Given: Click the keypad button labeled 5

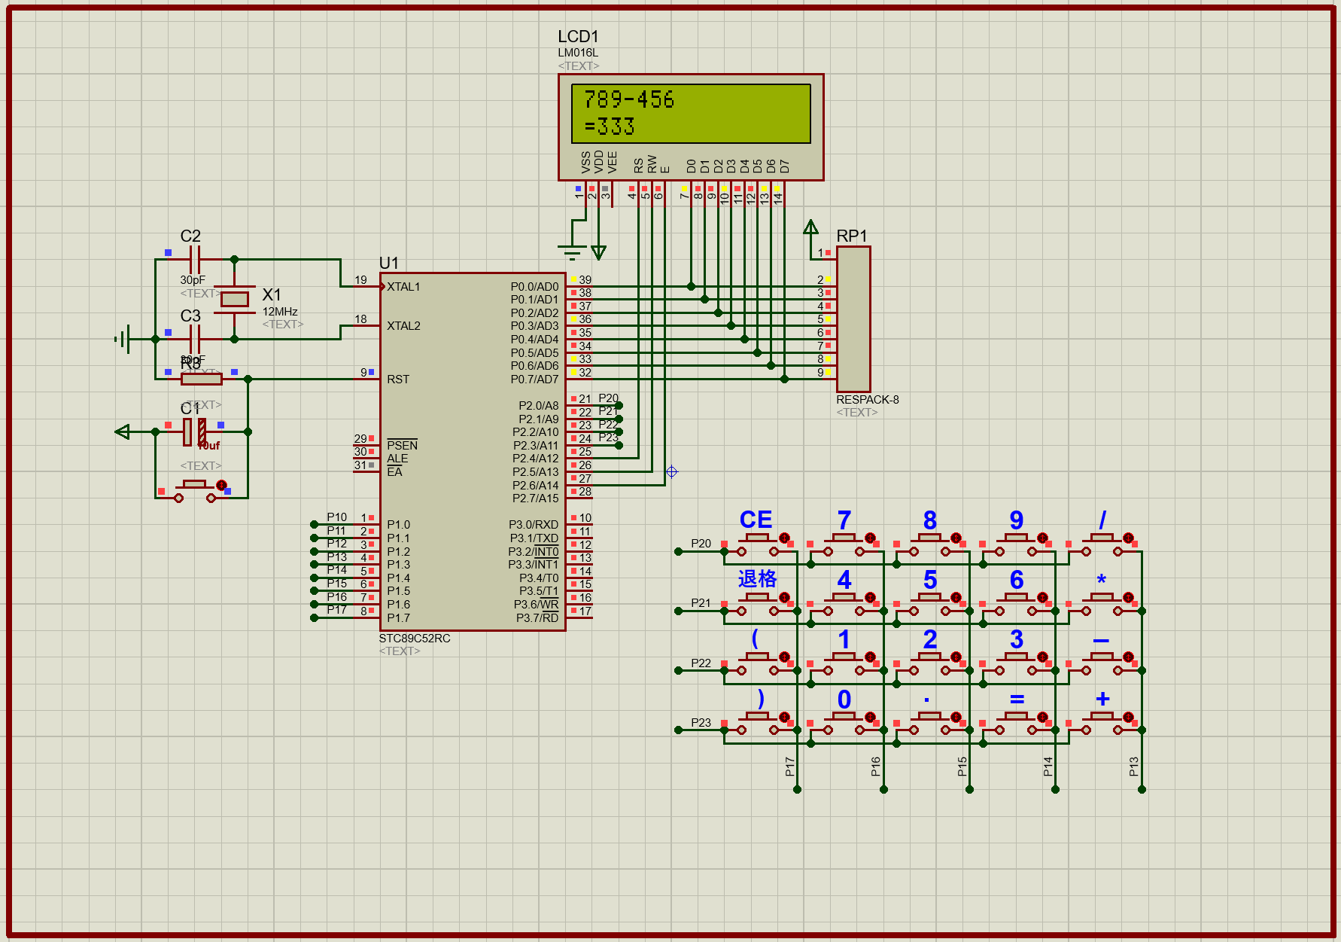Looking at the screenshot, I should click(929, 604).
